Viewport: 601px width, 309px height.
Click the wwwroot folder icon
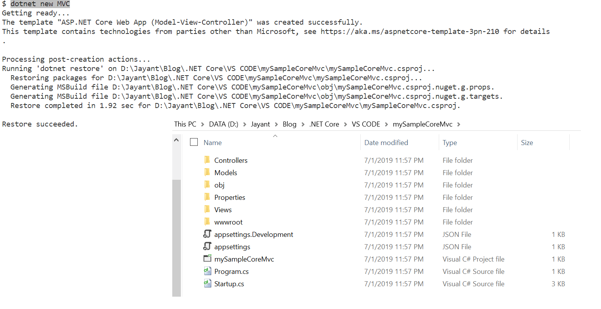coord(207,222)
